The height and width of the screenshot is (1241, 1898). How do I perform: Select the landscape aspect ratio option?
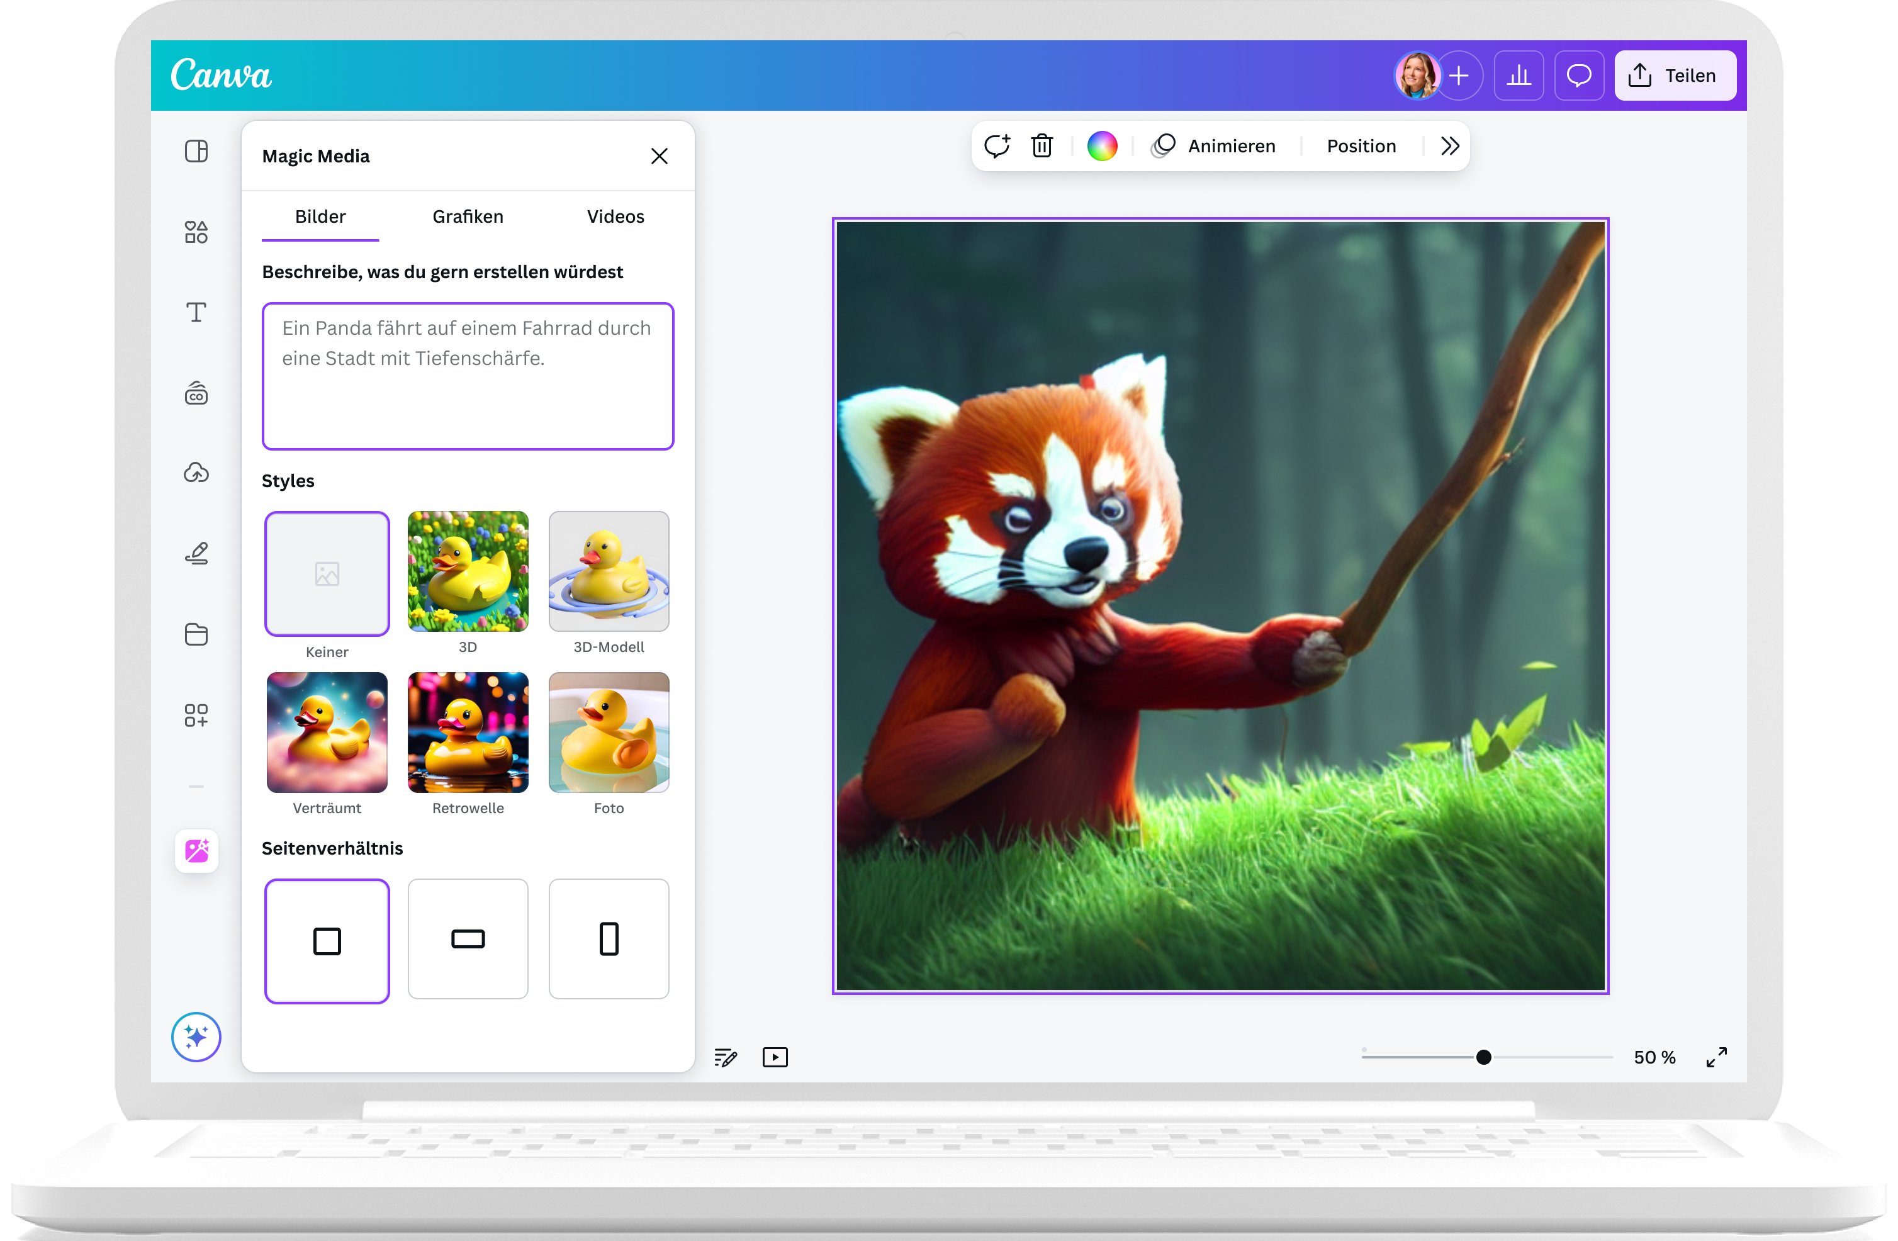(468, 939)
